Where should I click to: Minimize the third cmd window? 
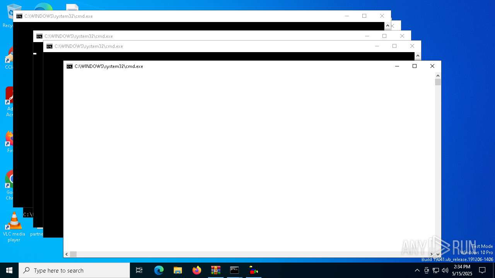tap(367, 36)
